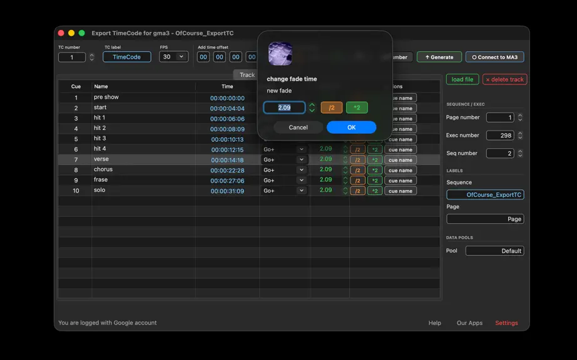Viewport: 577px width, 360px height.
Task: Click the first time offset 00 field
Action: point(203,57)
